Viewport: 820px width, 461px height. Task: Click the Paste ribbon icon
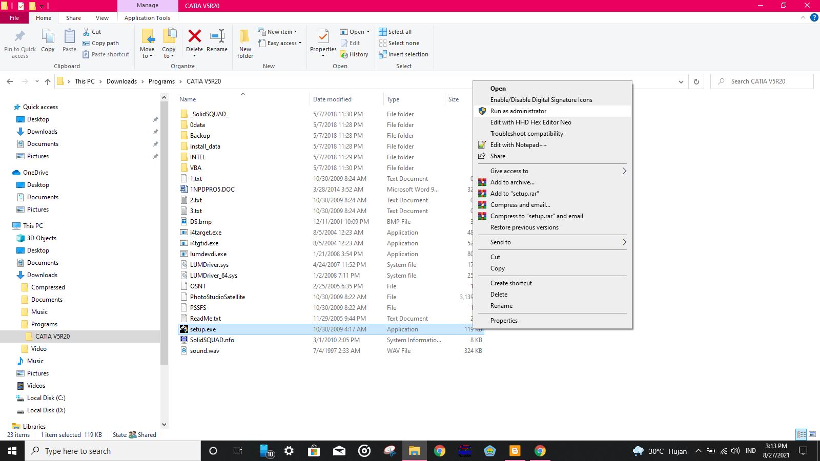[69, 36]
